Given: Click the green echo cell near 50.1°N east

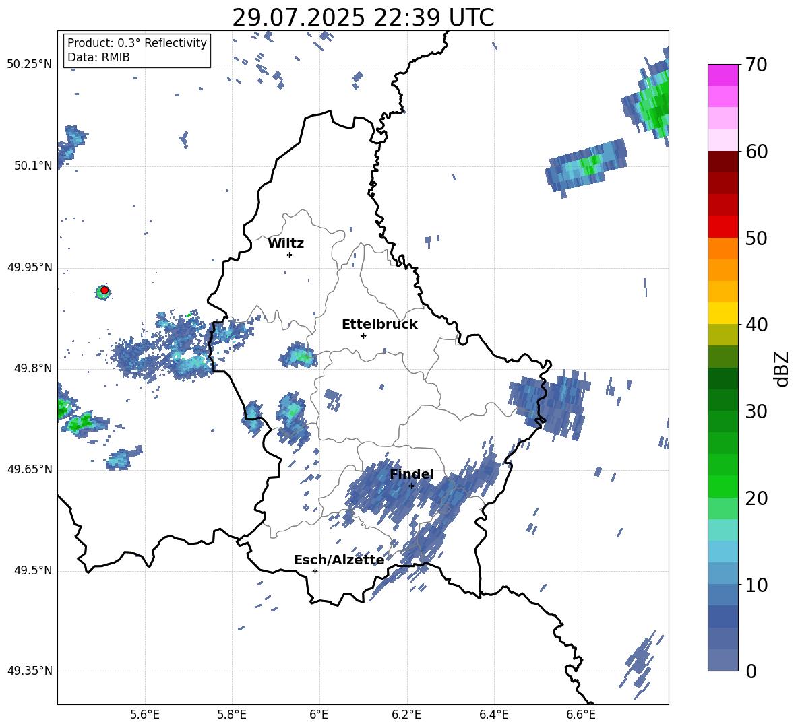Looking at the screenshot, I should click(587, 164).
